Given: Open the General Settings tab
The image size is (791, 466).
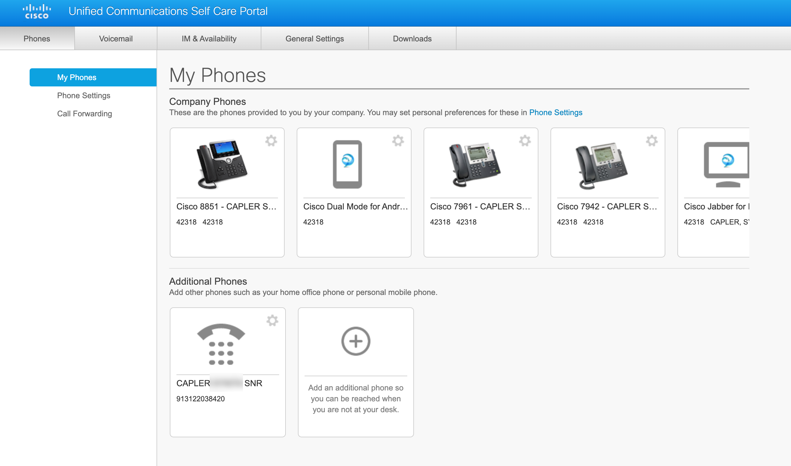Looking at the screenshot, I should click(x=314, y=38).
